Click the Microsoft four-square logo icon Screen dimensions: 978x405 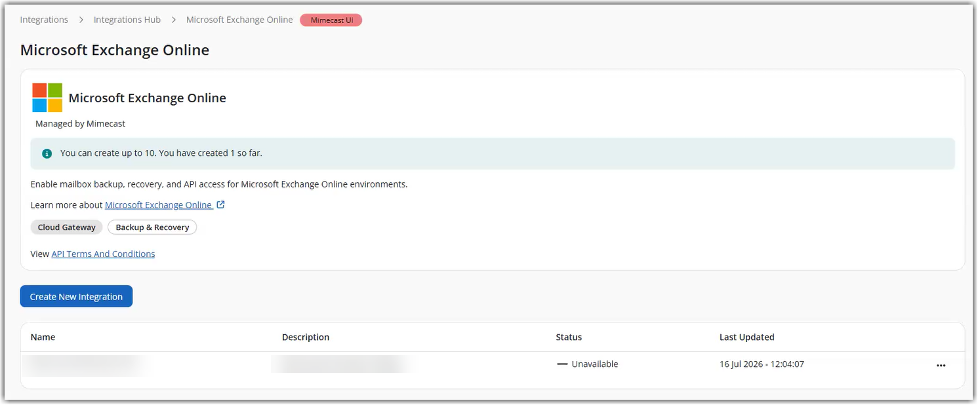point(47,98)
